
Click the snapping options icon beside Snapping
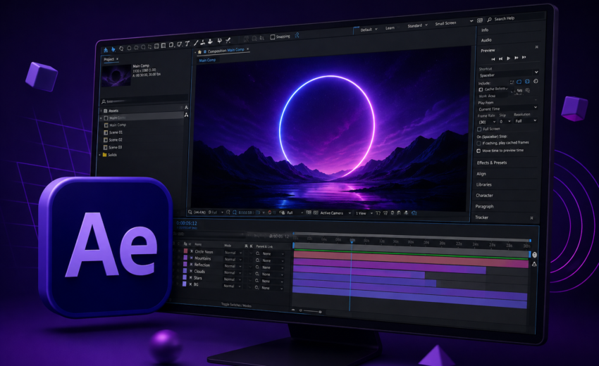click(x=297, y=35)
